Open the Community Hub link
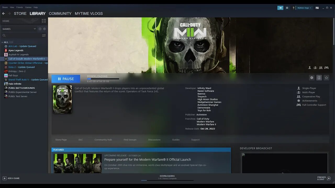335x188 pixels. click(103, 140)
